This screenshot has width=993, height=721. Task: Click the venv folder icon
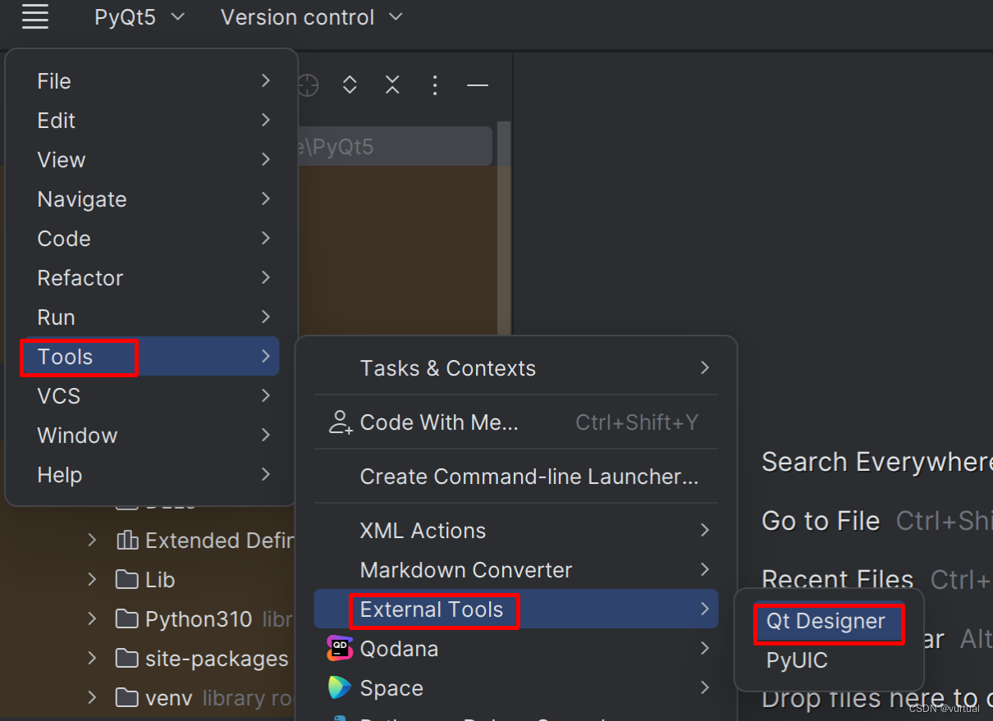126,698
